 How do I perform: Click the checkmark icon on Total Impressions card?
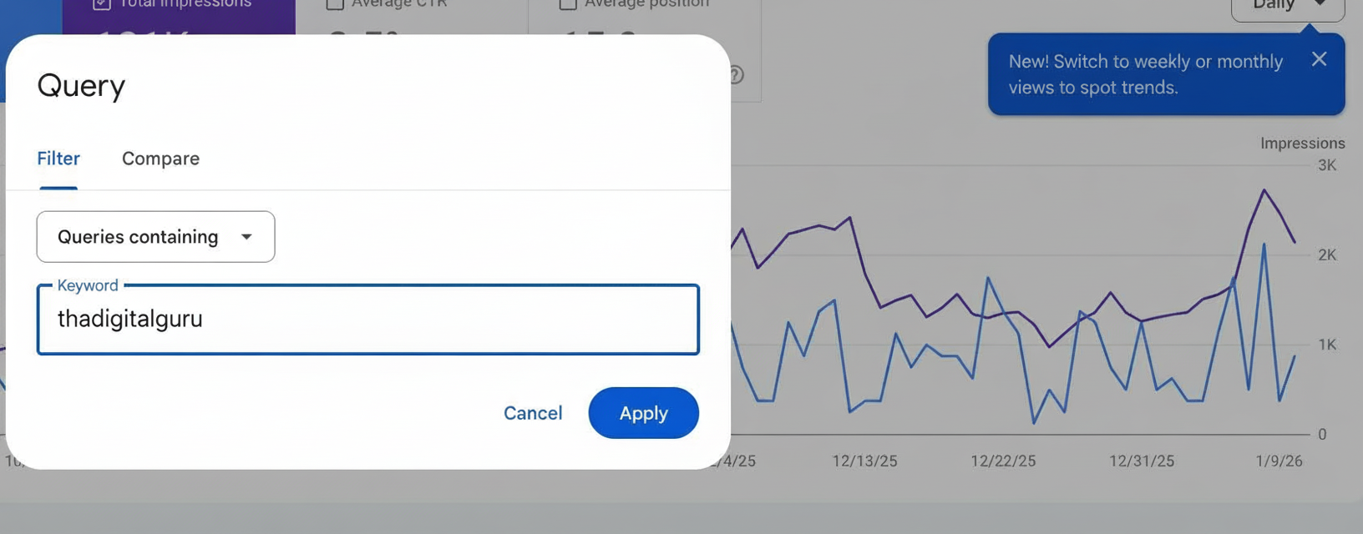pos(101,4)
